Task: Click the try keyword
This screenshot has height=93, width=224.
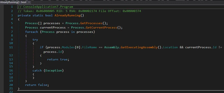Action: click(x=35, y=40)
